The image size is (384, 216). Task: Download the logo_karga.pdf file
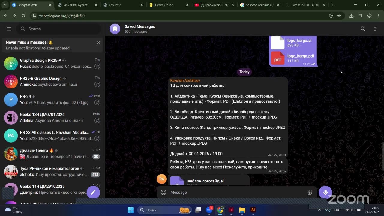pyautogui.click(x=278, y=58)
